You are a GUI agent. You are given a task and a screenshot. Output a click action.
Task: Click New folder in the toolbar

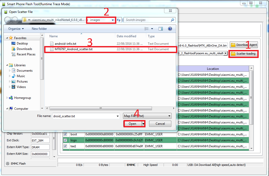click(39, 29)
